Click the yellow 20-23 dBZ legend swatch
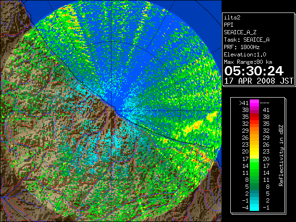The height and width of the screenshot is (222, 296). pyautogui.click(x=254, y=152)
